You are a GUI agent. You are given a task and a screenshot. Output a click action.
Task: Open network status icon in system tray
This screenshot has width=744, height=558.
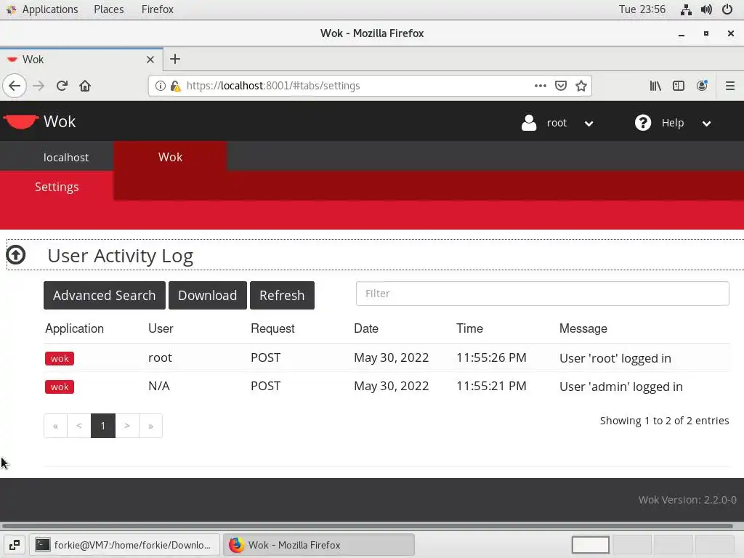click(686, 9)
